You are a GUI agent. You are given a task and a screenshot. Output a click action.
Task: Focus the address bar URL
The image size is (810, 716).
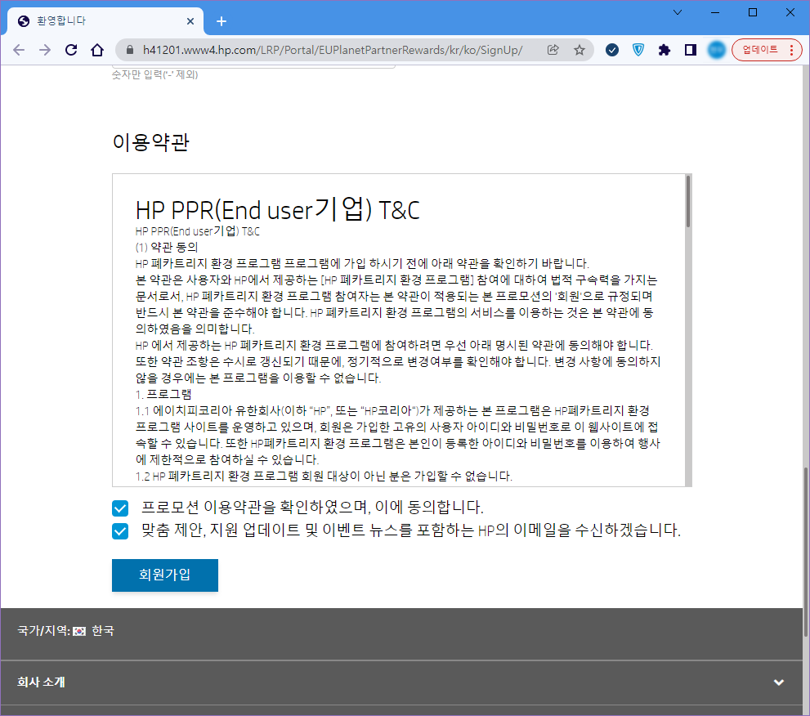332,50
